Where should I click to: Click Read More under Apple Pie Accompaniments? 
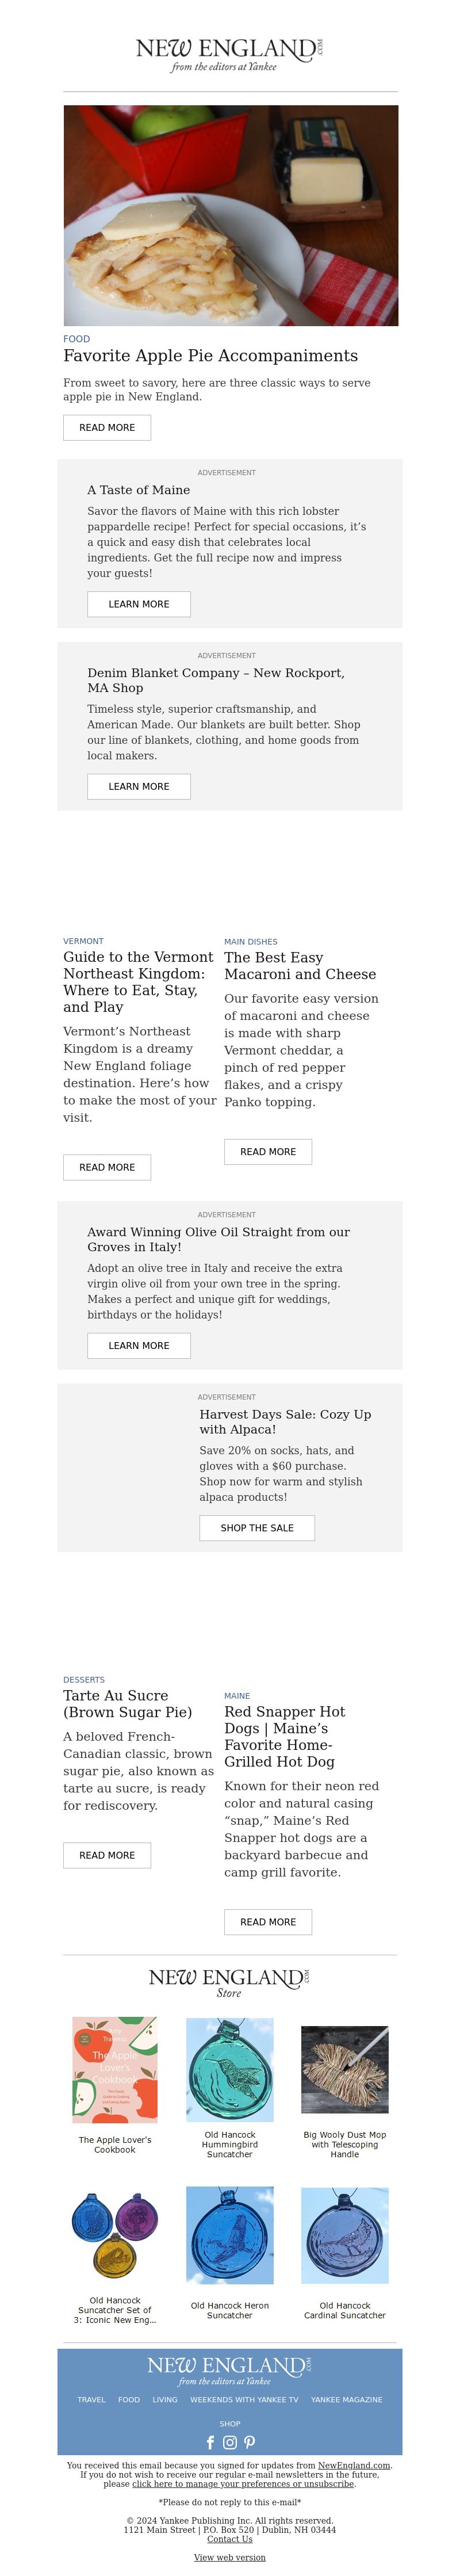[107, 427]
